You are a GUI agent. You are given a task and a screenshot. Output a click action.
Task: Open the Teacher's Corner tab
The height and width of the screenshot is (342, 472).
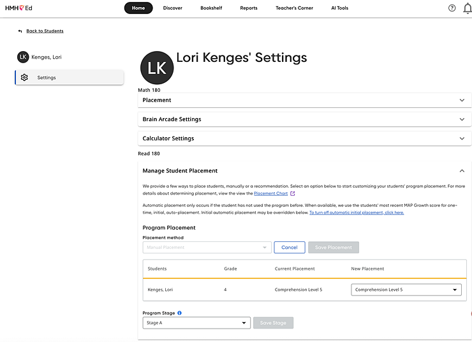pos(294,8)
